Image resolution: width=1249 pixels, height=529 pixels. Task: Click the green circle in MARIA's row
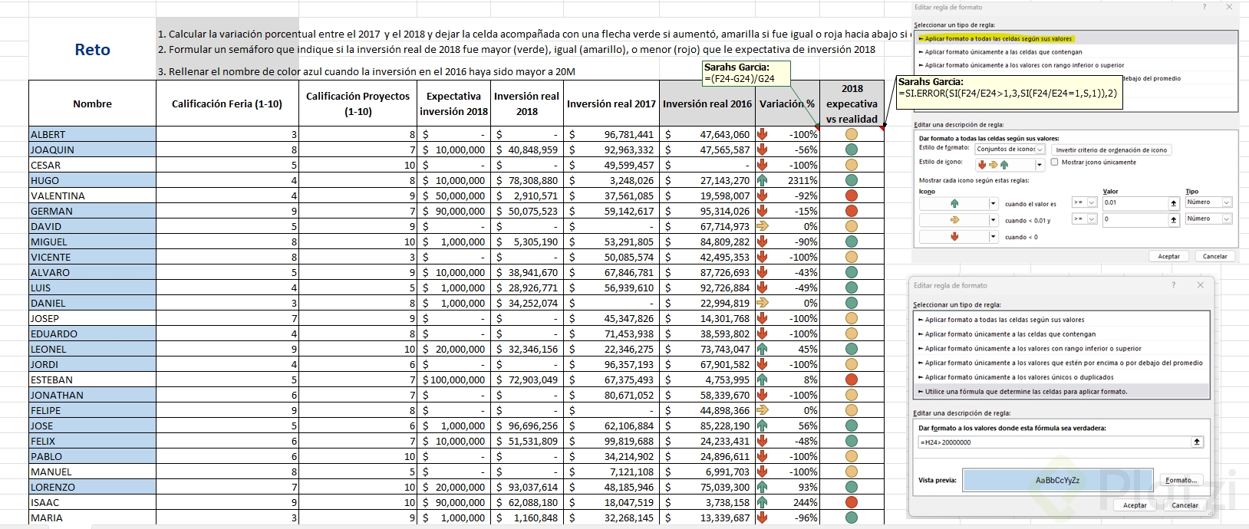(851, 517)
